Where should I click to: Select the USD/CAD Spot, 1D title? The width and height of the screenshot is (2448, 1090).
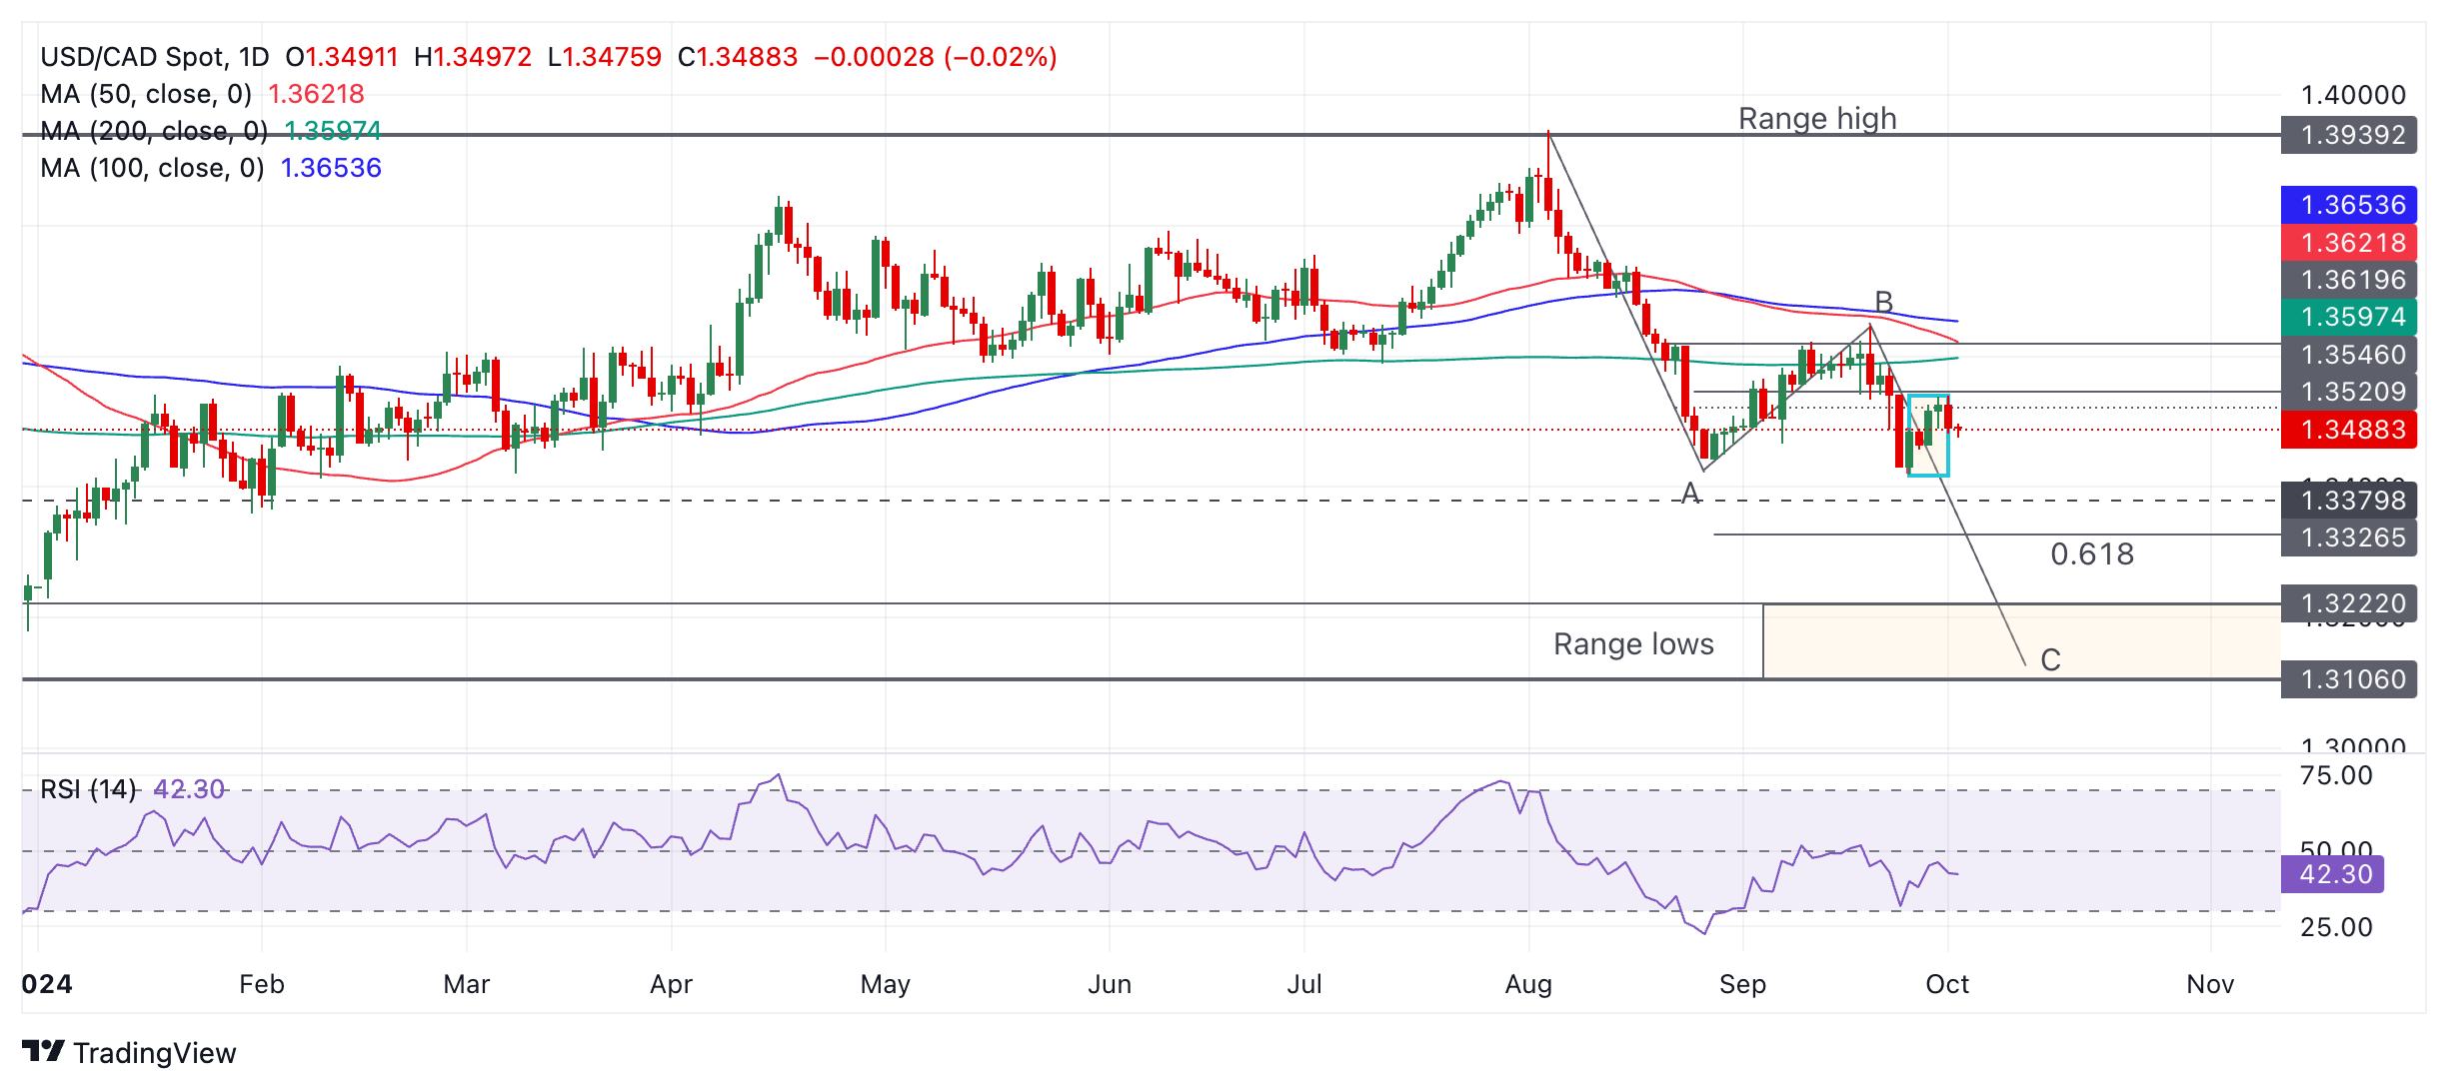click(x=155, y=57)
